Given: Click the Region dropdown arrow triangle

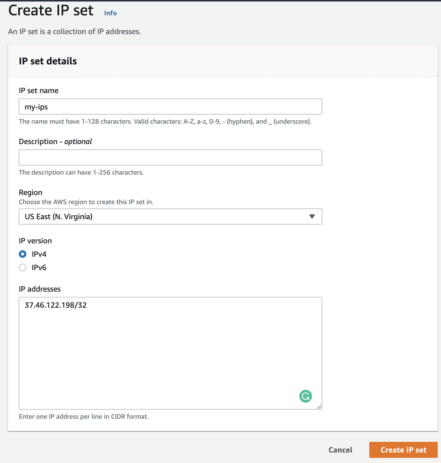Looking at the screenshot, I should (312, 217).
